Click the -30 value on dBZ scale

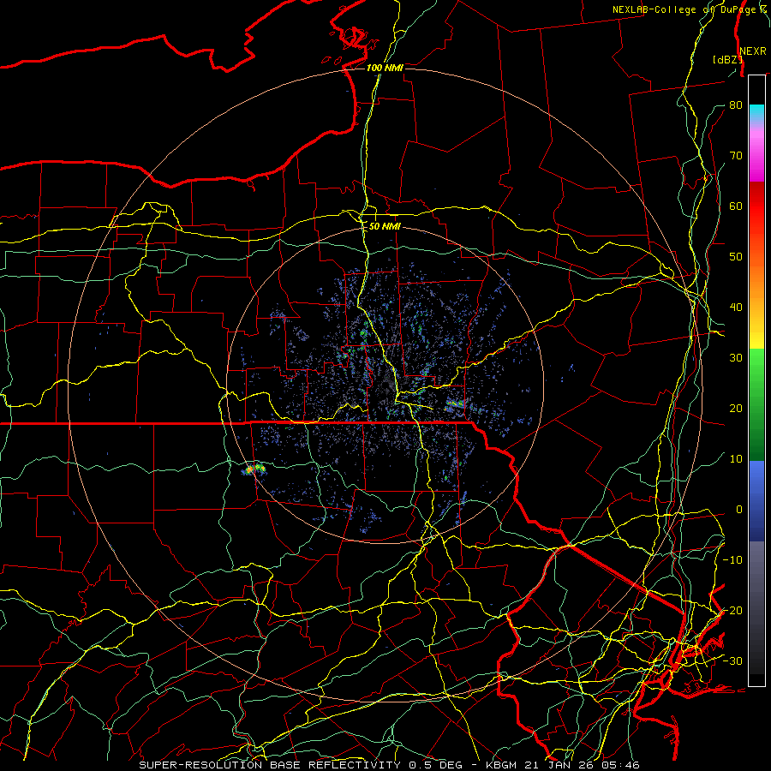coord(732,661)
